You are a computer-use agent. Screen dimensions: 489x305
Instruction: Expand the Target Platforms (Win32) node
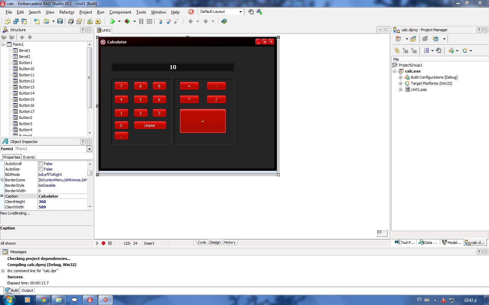[x=401, y=83]
